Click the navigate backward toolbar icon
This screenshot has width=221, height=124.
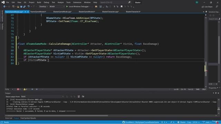tap(4, 7)
